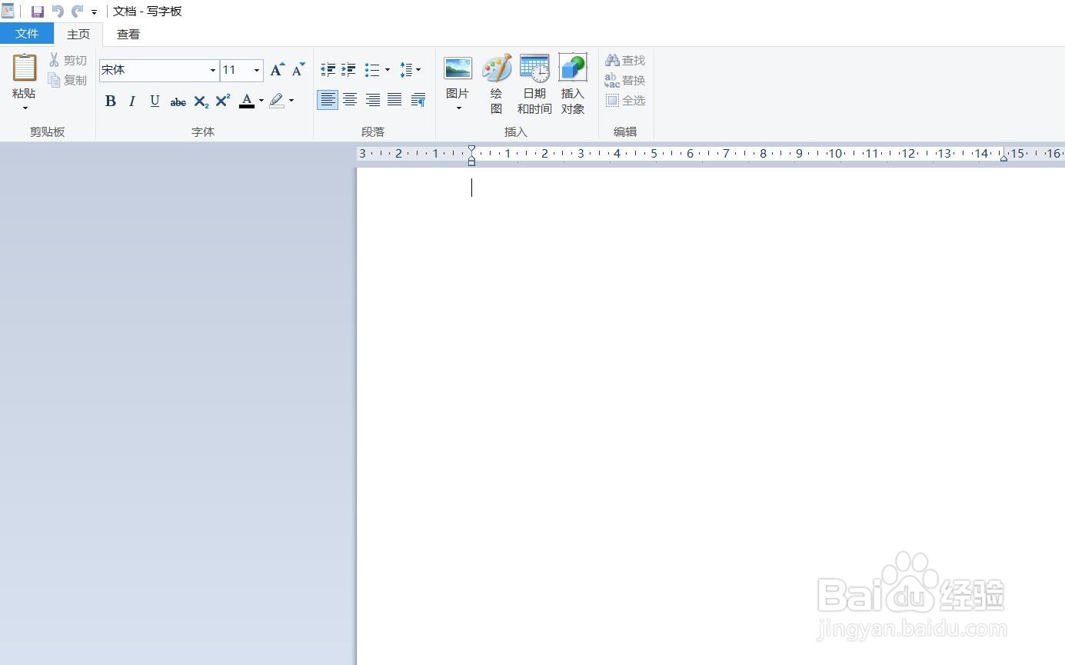This screenshot has height=665, width=1065.
Task: Open the 文件 menu
Action: pyautogui.click(x=27, y=34)
